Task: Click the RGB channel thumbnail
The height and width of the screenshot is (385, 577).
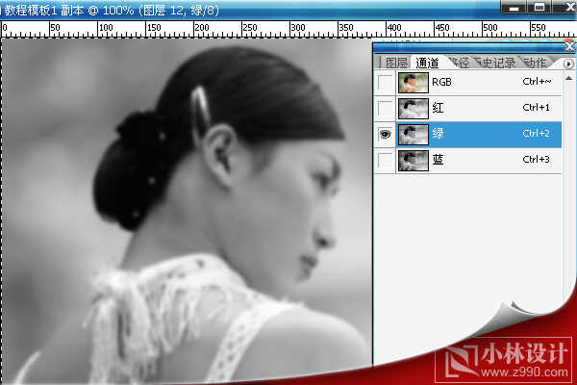Action: coord(414,82)
